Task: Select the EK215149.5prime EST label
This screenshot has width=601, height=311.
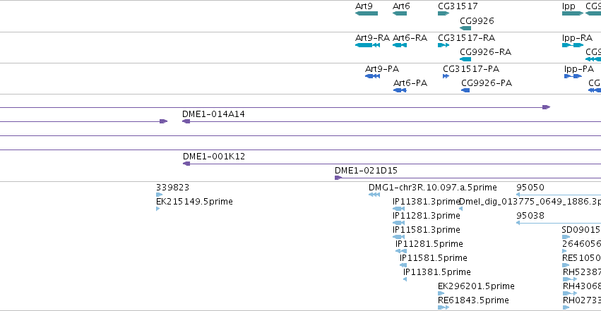Action: click(194, 202)
